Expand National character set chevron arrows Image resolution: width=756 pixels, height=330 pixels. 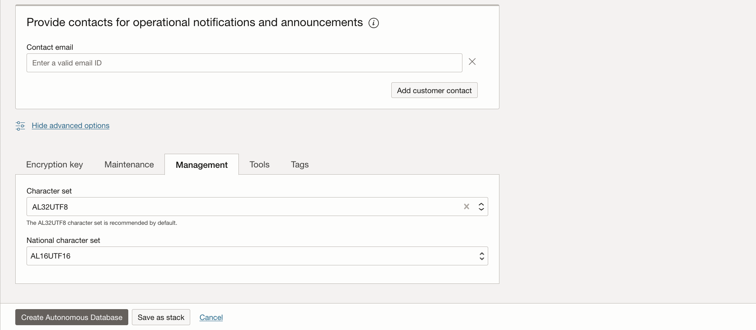[482, 256]
